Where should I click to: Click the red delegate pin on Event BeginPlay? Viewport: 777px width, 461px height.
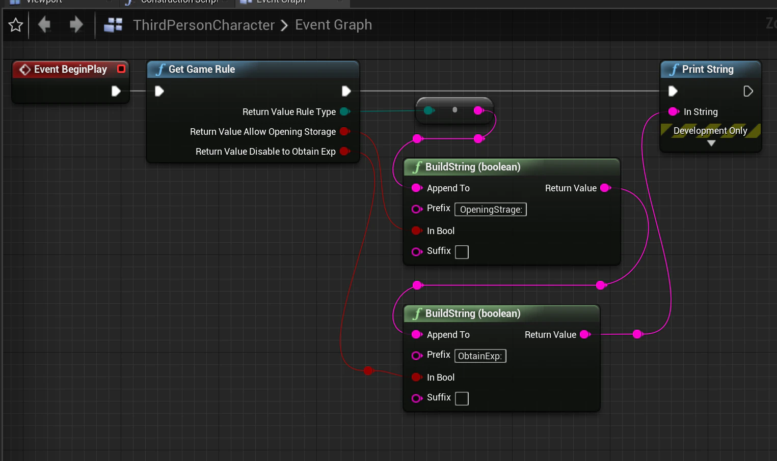click(x=121, y=69)
